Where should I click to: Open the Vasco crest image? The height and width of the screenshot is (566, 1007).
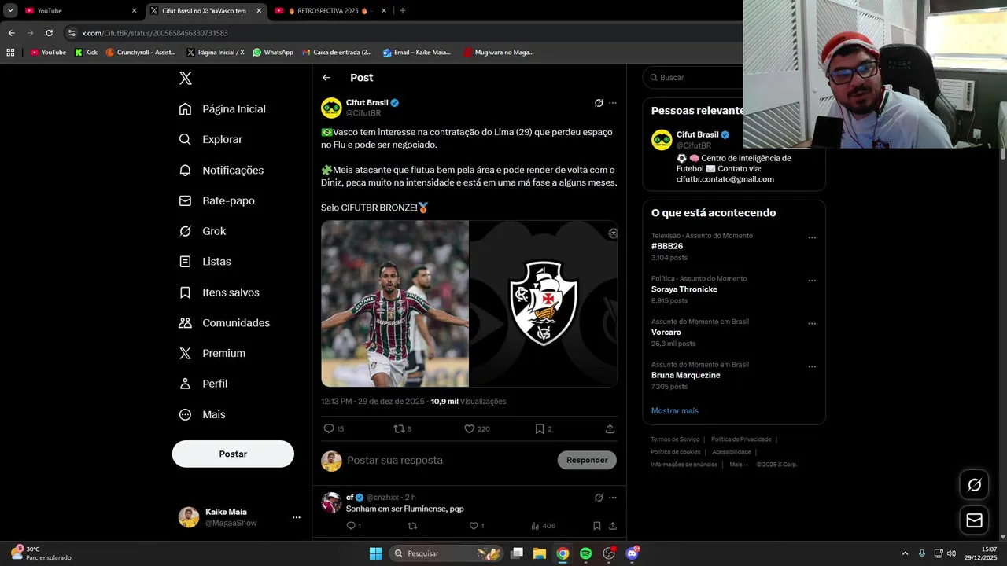click(544, 303)
